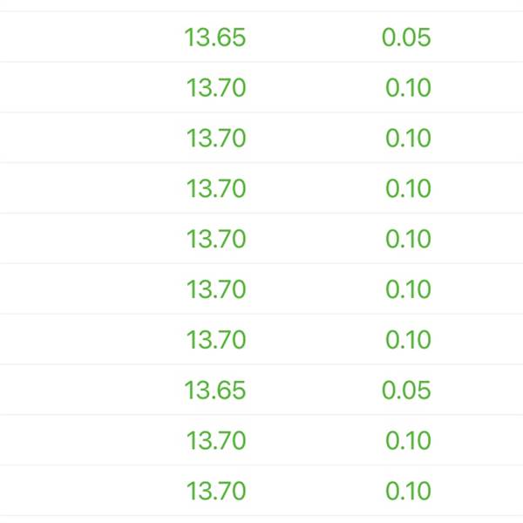This screenshot has height=523, width=523.
Task: Select the 13.70 price in the ninth row
Action: click(216, 440)
